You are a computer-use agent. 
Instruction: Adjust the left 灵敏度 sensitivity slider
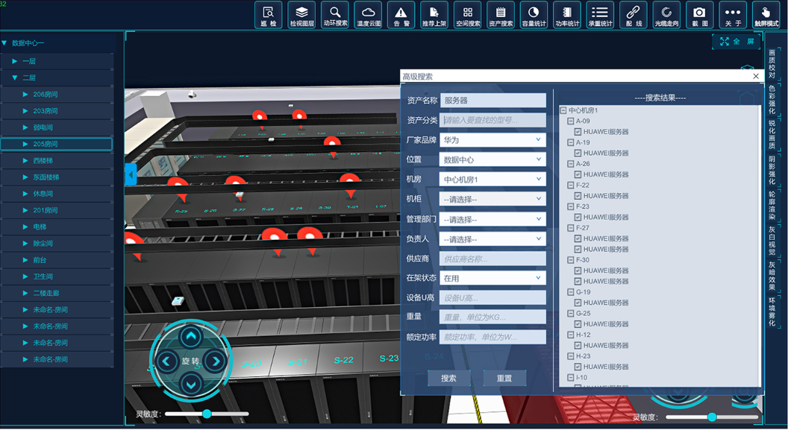pyautogui.click(x=207, y=414)
